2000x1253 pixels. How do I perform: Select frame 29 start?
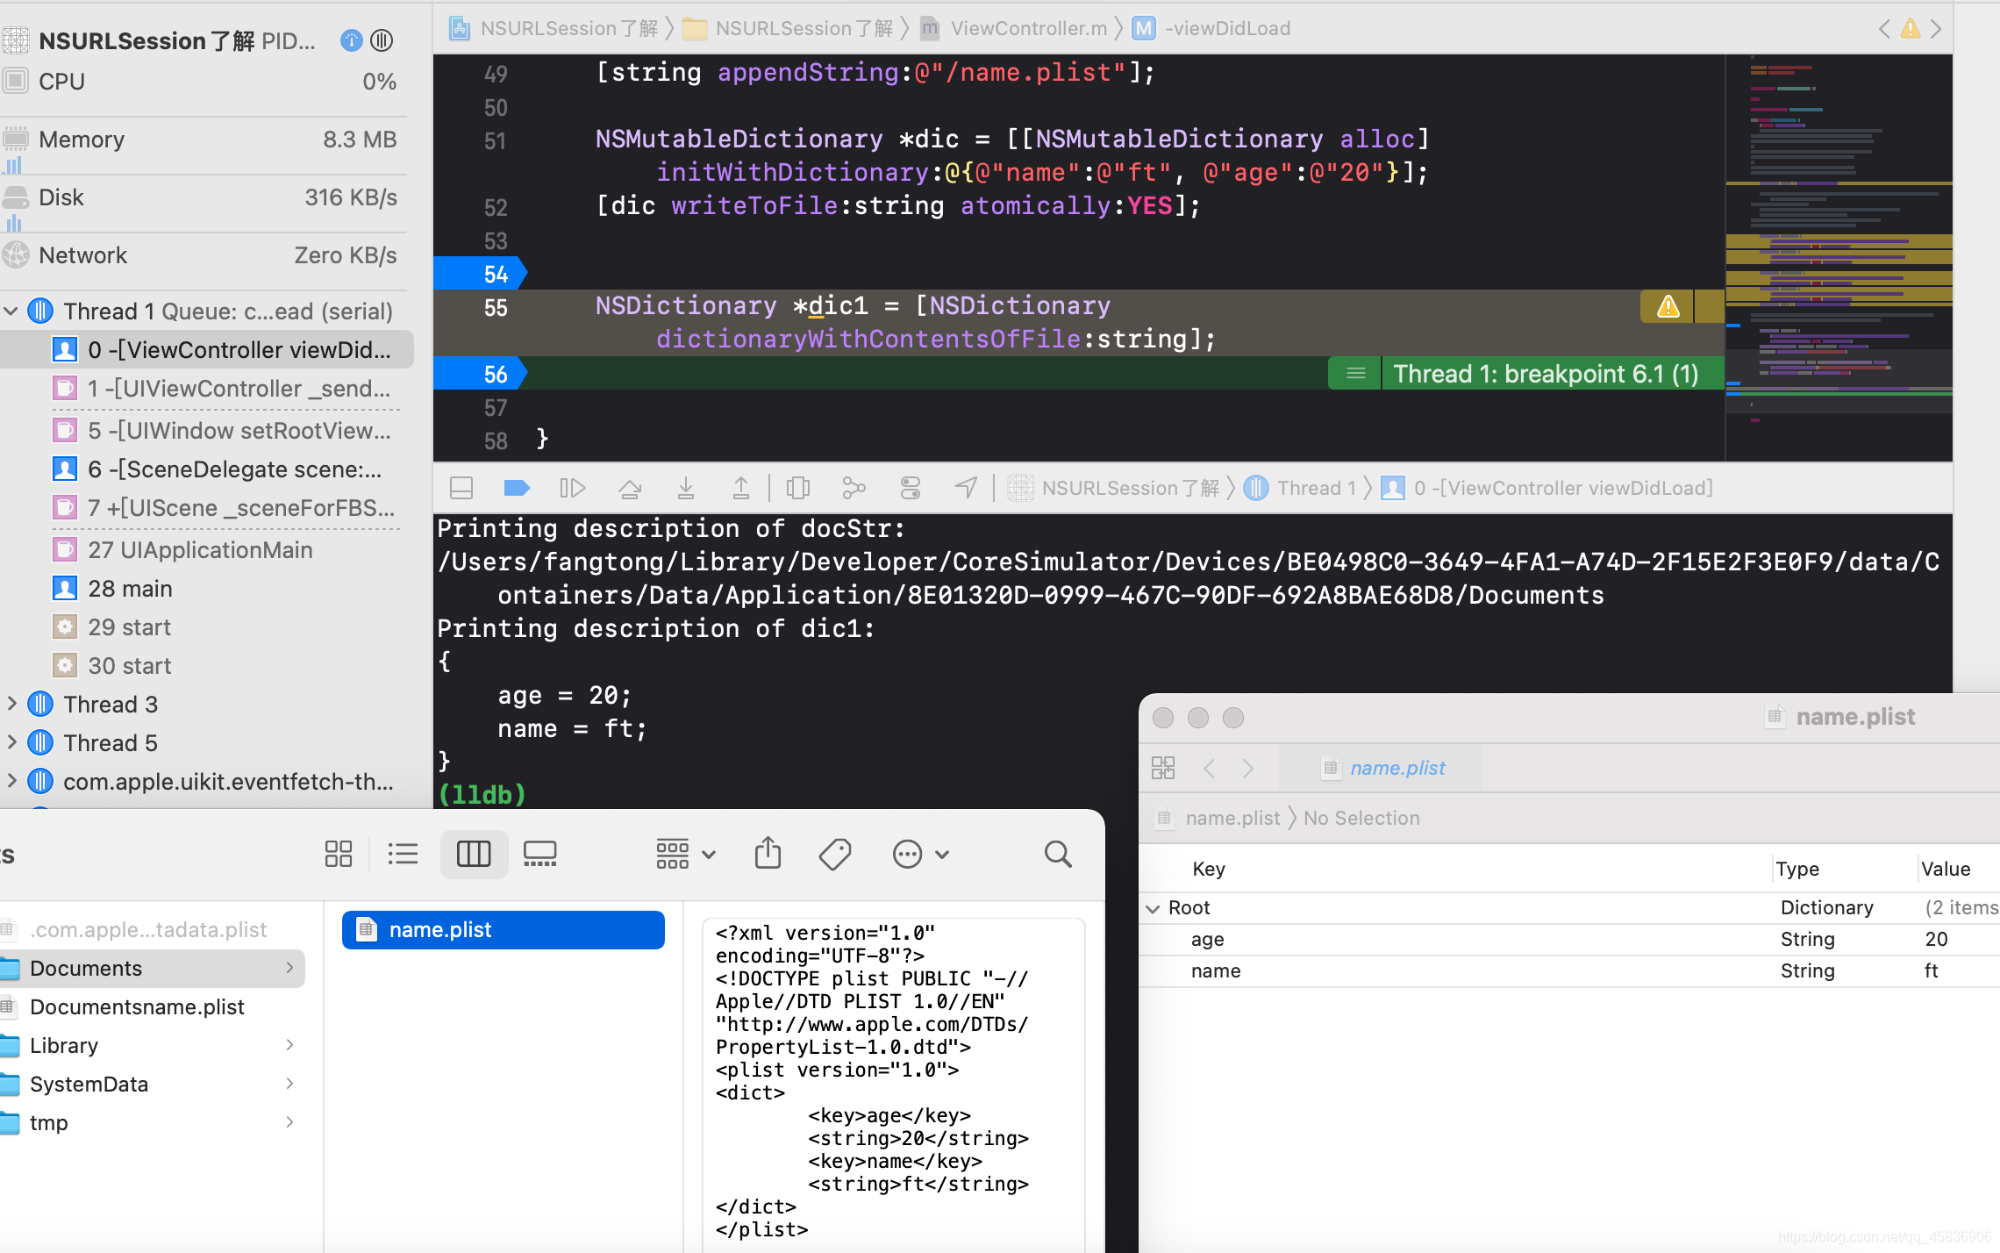tap(112, 626)
